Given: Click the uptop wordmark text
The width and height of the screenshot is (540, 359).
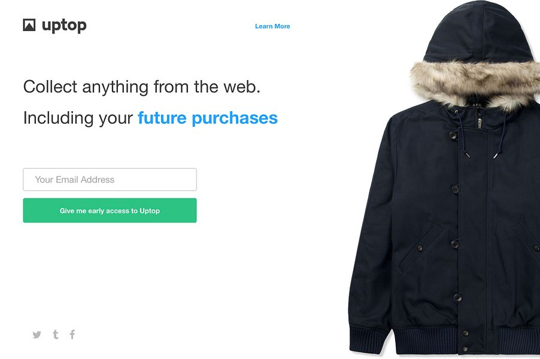Looking at the screenshot, I should 64,26.
